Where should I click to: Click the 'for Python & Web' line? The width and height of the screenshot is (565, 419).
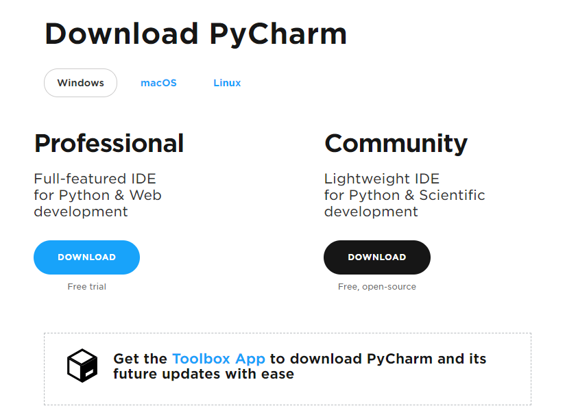pos(97,195)
